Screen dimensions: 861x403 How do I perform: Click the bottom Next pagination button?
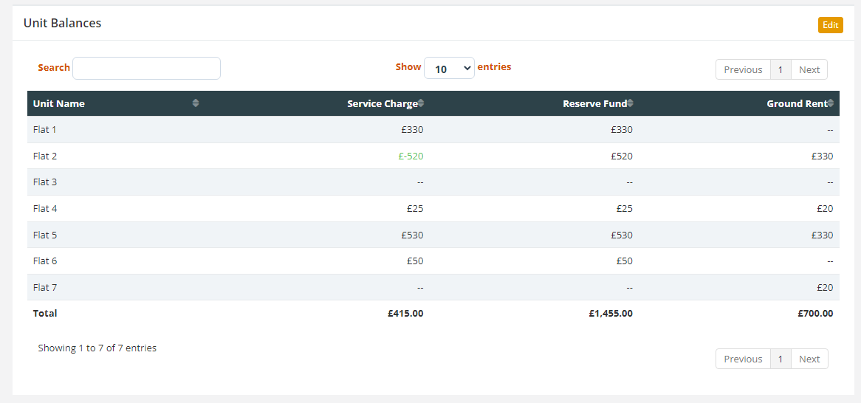(809, 359)
